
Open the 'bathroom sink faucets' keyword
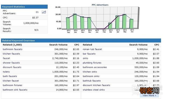[15, 90]
